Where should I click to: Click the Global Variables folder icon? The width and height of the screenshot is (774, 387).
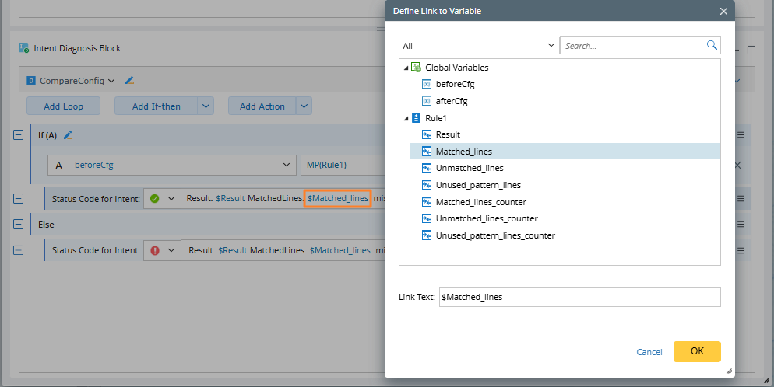tap(416, 68)
